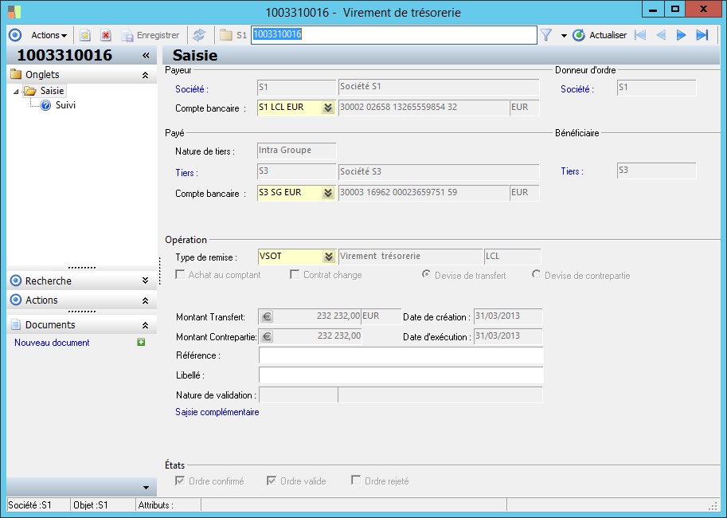727x518 pixels.
Task: Toggle the Contrat change checkbox
Action: (295, 275)
